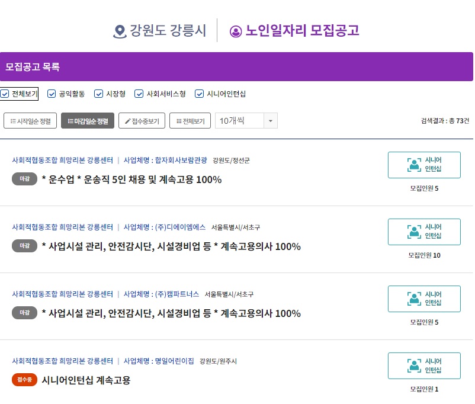The height and width of the screenshot is (404, 475).
Task: Click the 시니어 인턴십 badge for (주)디에이엠에스
Action: click(x=424, y=232)
